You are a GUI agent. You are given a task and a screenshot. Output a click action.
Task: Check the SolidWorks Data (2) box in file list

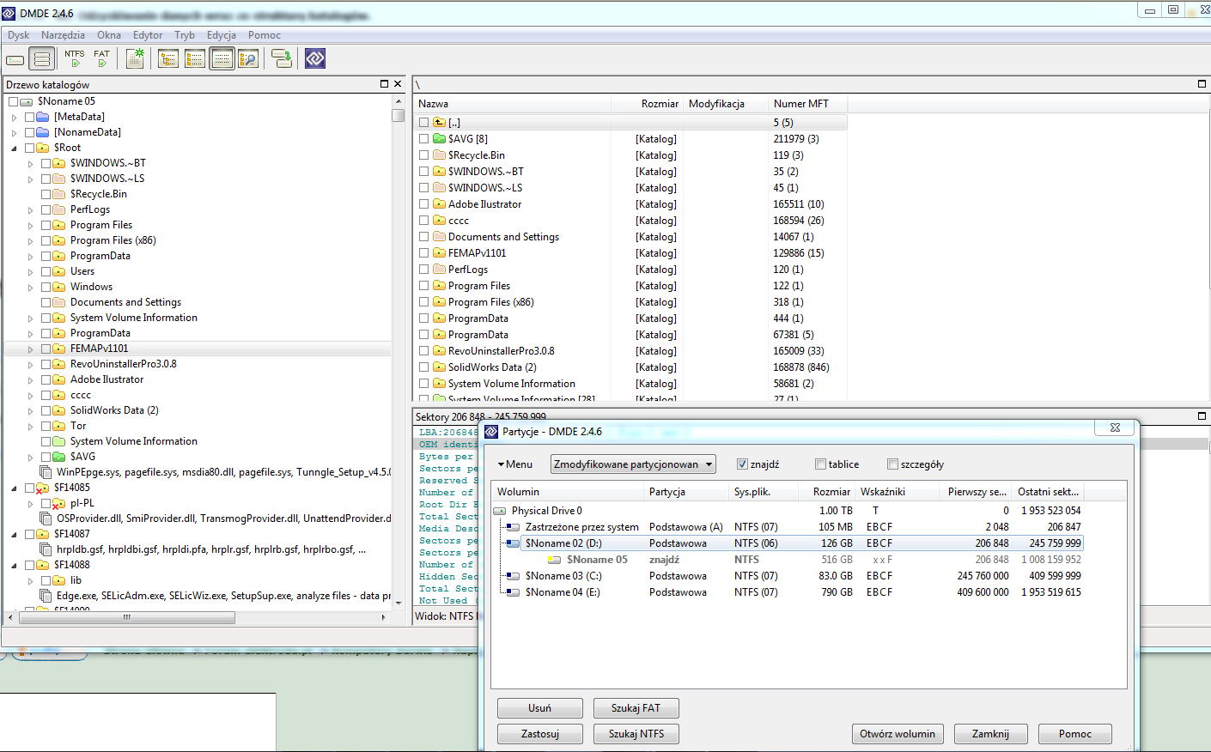[x=424, y=367]
